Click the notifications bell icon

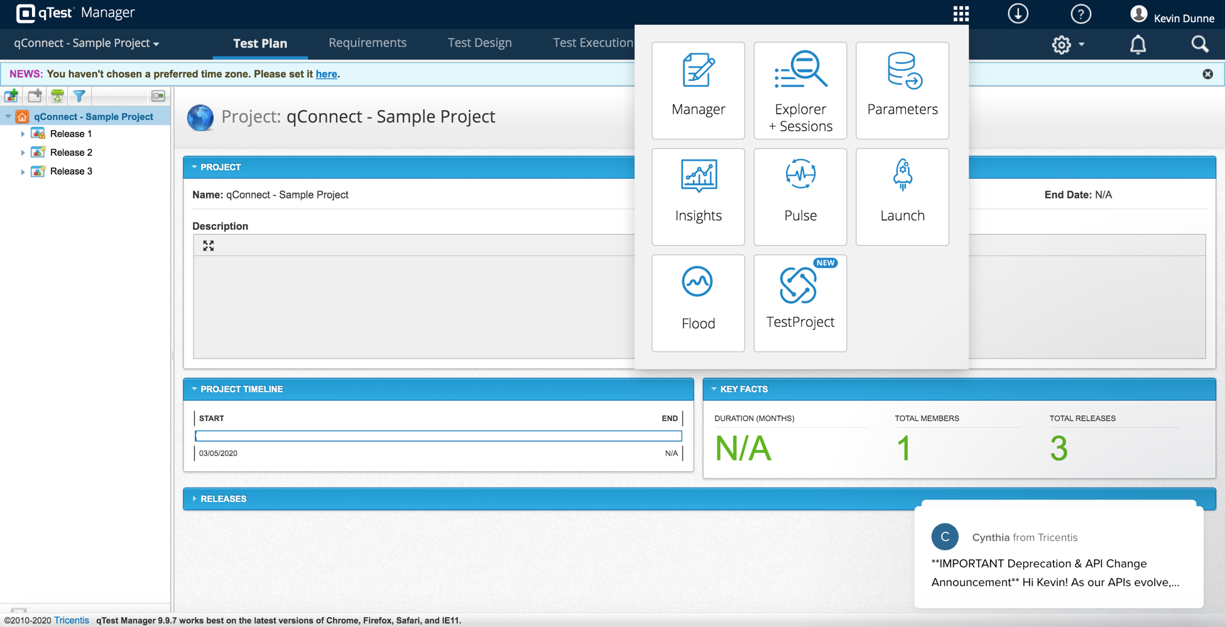point(1138,45)
